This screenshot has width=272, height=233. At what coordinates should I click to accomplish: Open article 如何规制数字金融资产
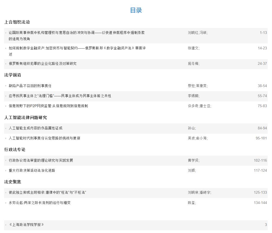(x=77, y=48)
